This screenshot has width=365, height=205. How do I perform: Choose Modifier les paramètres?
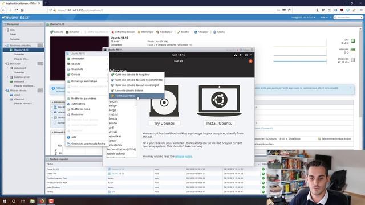pyautogui.click(x=87, y=99)
